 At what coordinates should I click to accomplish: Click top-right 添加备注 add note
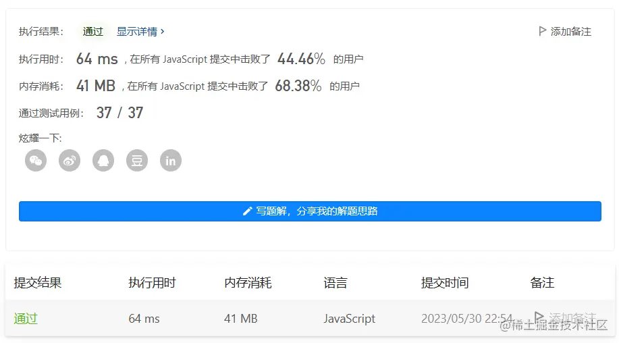click(x=565, y=31)
